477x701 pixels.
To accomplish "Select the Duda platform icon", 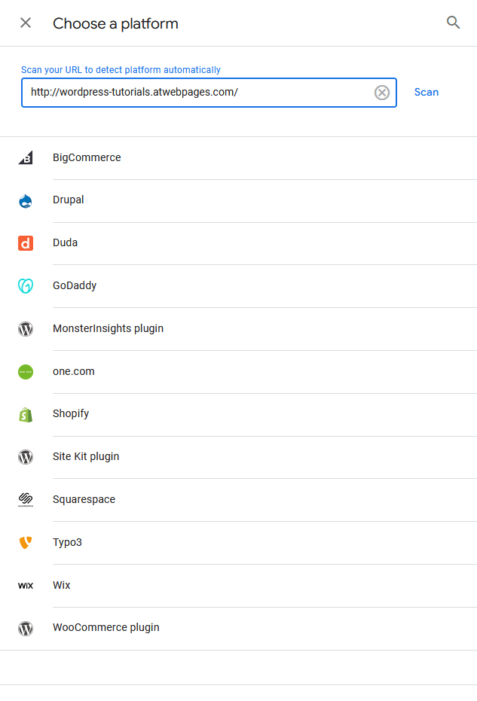I will point(26,242).
